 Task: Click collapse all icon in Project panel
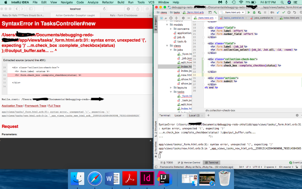tap(176, 18)
